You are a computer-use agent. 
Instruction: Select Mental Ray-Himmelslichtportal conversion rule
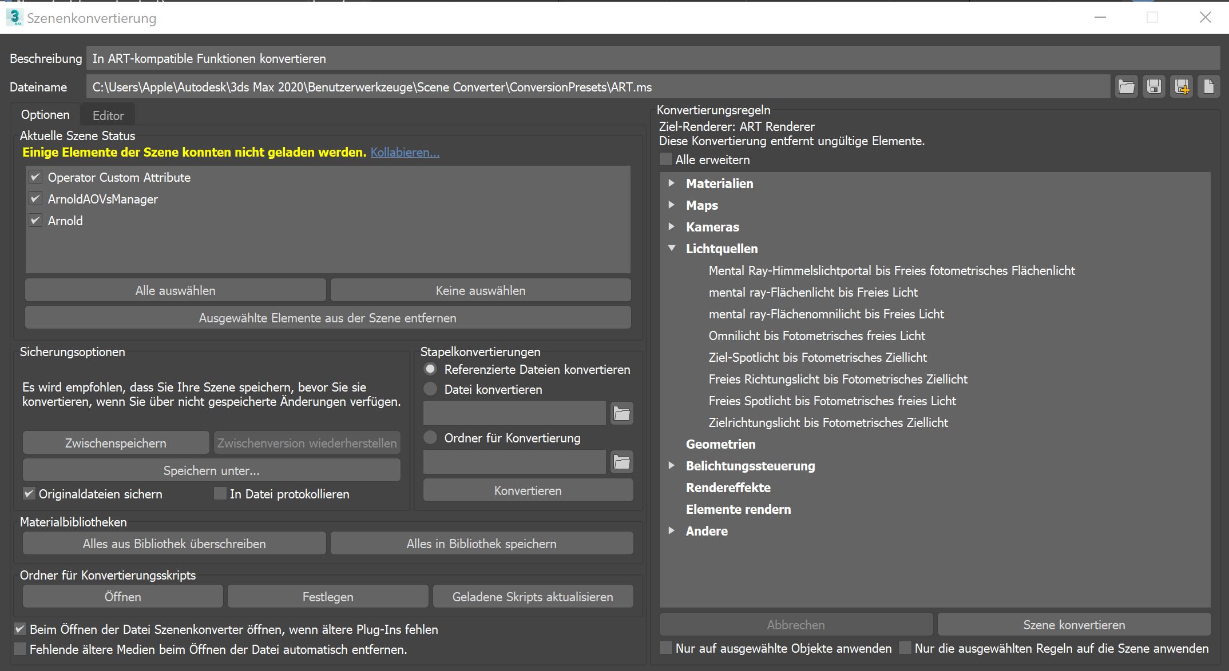pyautogui.click(x=892, y=270)
